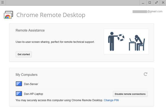Click the Remote Assistance illustration image
166x109 pixels.
click(126, 41)
